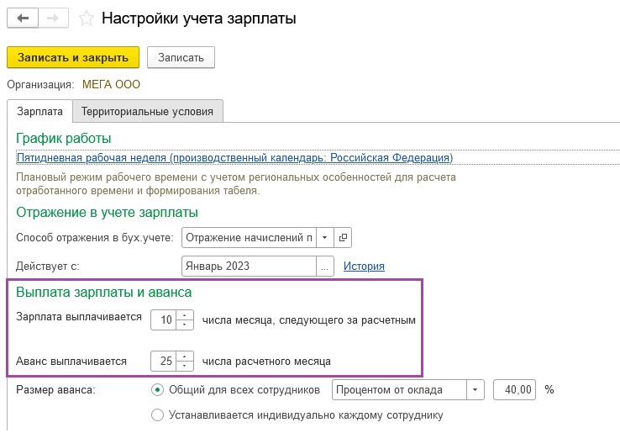
Task: Open the 'История' link
Action: 364,267
